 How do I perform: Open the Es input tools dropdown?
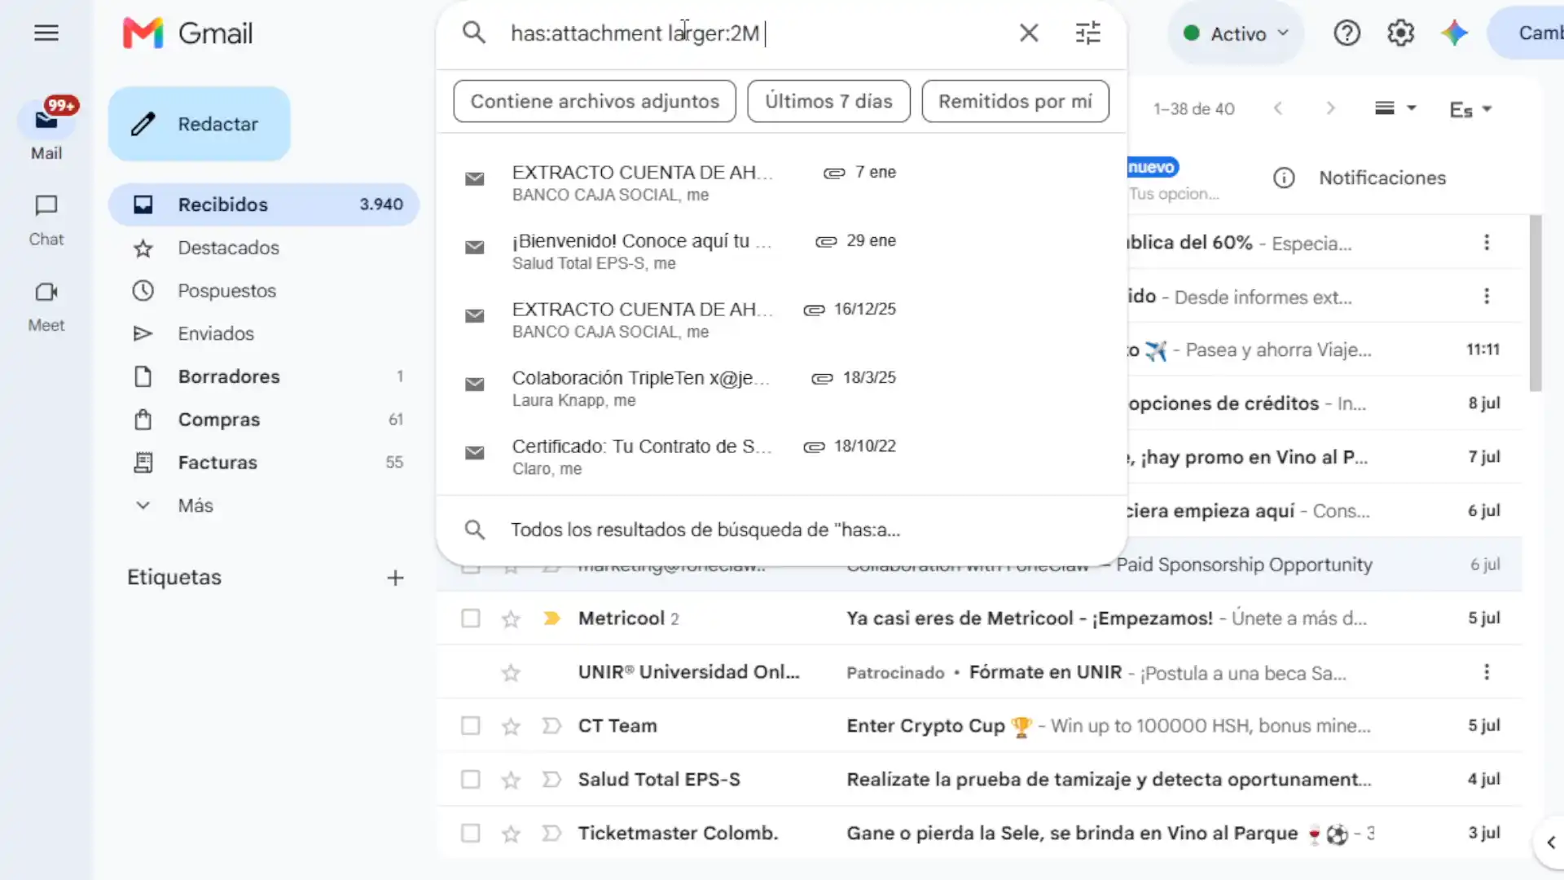(1470, 109)
